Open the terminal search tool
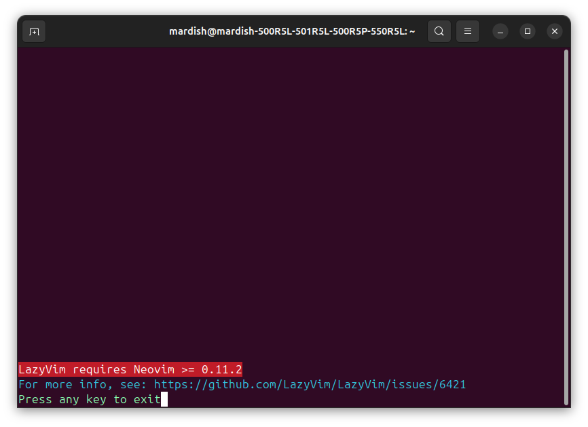This screenshot has width=588, height=427. [x=439, y=31]
